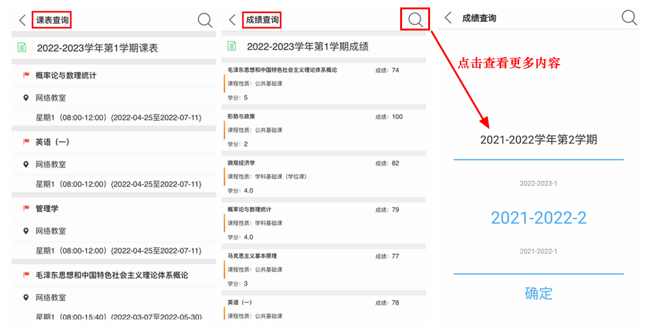Tap the red-boxed search magnifier icon
This screenshot has height=331, width=646.
415,20
